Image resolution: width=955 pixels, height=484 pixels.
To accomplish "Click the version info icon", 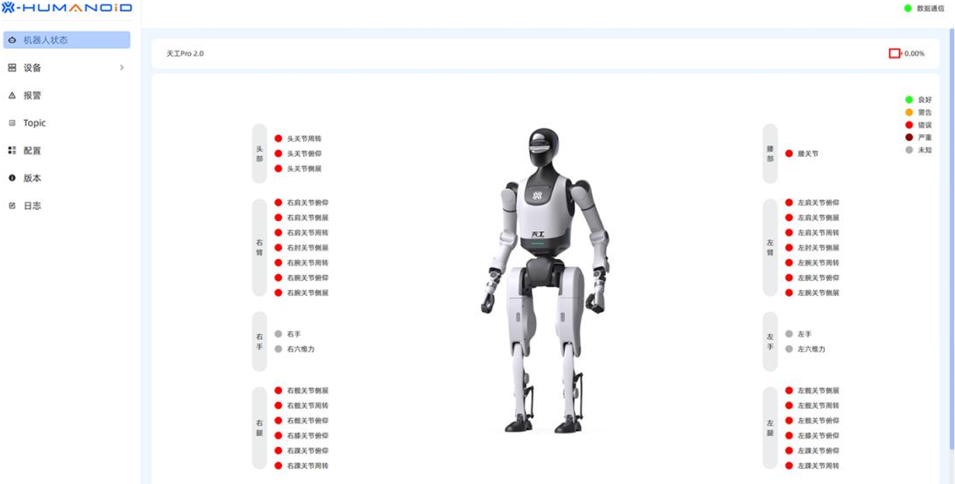I will pos(12,178).
